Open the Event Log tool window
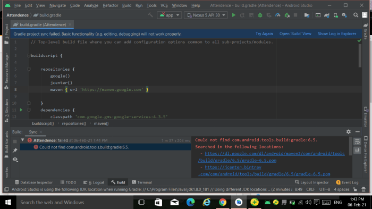 (x=348, y=182)
